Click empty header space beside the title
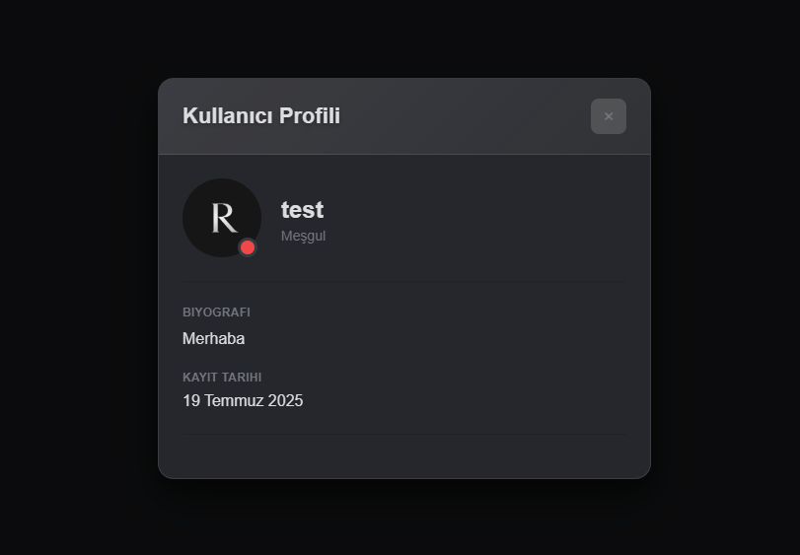The width and height of the screenshot is (800, 555). coord(465,116)
